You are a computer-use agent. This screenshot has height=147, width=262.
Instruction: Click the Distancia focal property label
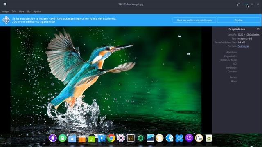pos(228,60)
